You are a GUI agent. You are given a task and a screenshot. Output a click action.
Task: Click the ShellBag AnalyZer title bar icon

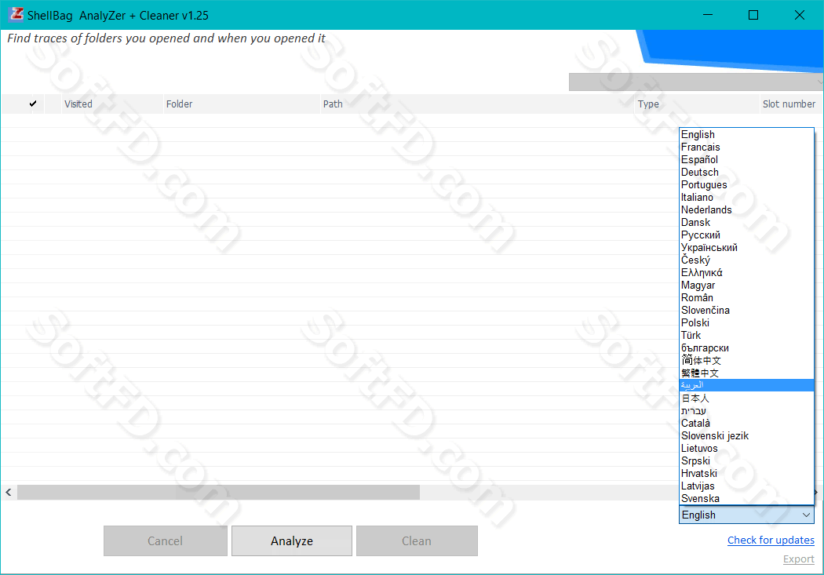tap(16, 15)
